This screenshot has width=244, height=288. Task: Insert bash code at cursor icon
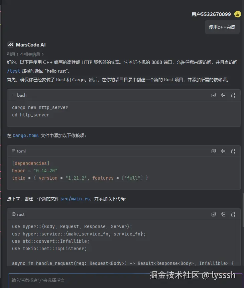coord(223,95)
